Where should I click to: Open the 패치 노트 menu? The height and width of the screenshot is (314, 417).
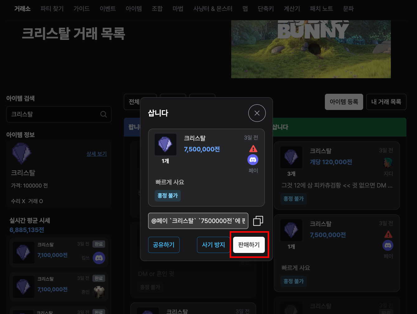point(321,9)
